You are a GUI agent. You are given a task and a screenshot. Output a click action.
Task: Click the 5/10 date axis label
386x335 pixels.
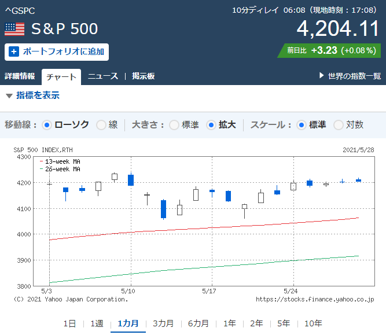click(128, 291)
